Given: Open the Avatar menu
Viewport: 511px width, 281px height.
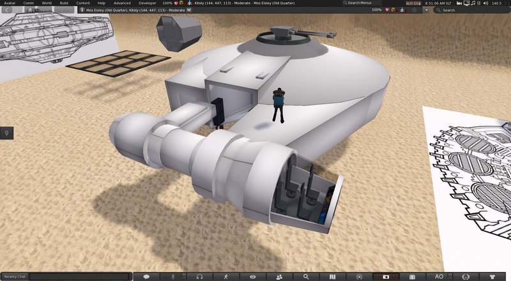Looking at the screenshot, I should point(10,3).
